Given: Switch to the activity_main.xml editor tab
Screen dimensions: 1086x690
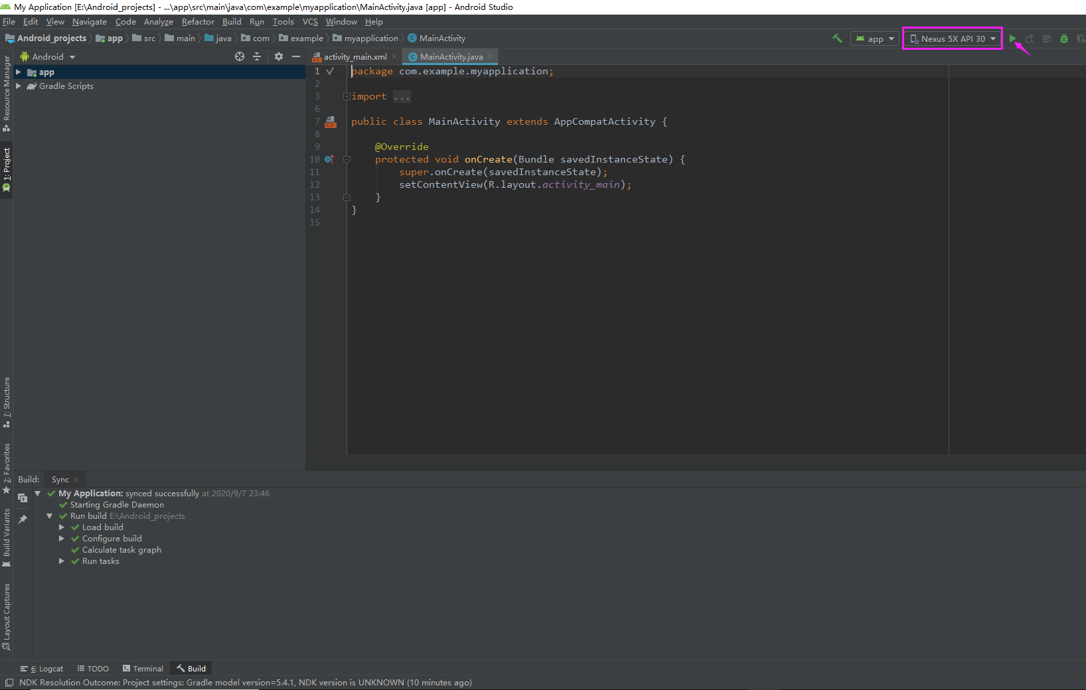Looking at the screenshot, I should (x=355, y=57).
